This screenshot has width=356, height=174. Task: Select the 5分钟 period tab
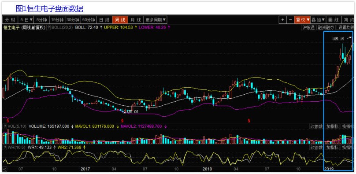(x=42, y=20)
